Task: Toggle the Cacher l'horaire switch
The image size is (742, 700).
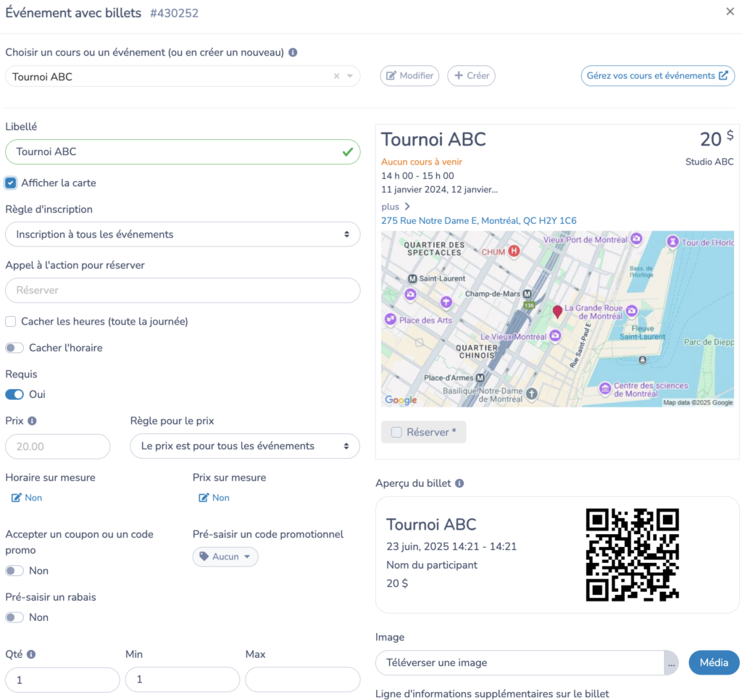Action: [14, 349]
